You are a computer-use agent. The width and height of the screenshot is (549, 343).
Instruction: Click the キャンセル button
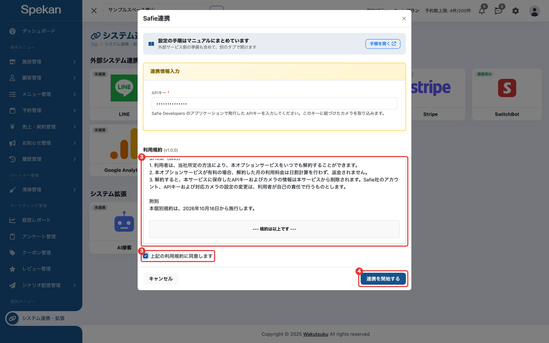(x=161, y=279)
